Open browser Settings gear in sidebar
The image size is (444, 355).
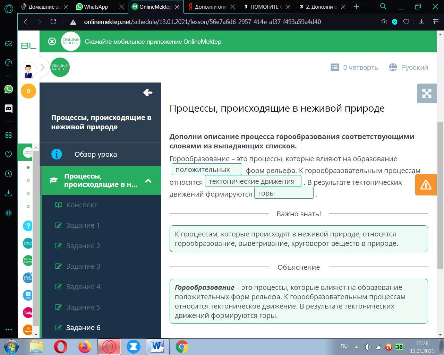click(9, 213)
